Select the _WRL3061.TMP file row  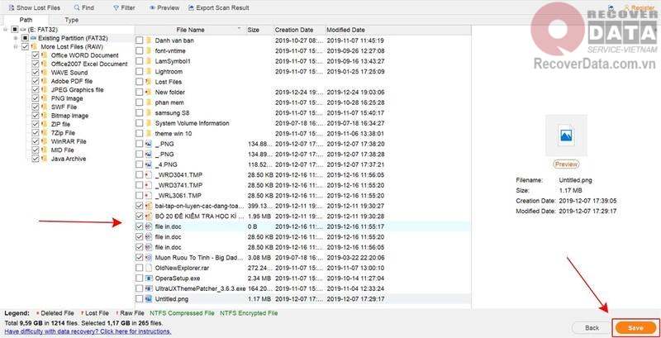pyautogui.click(x=302, y=196)
